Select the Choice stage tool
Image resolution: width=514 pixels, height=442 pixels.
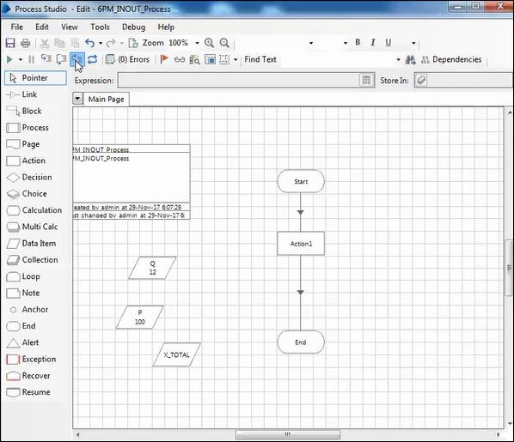pyautogui.click(x=27, y=193)
